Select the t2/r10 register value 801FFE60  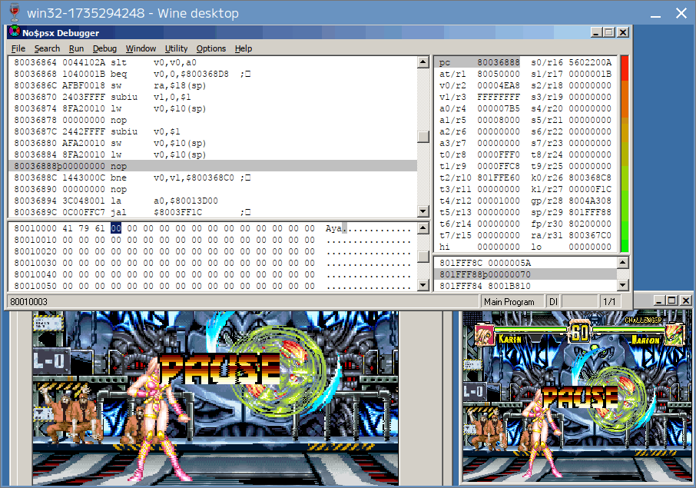pos(499,178)
